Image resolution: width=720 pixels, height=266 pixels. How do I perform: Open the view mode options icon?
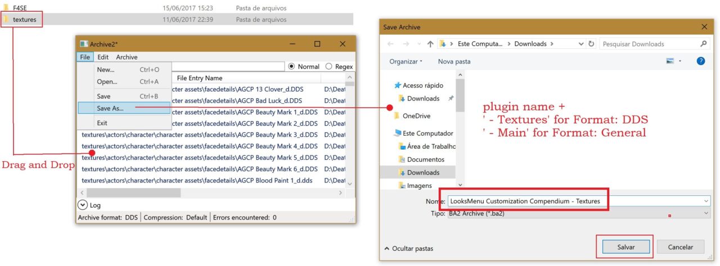pos(670,61)
